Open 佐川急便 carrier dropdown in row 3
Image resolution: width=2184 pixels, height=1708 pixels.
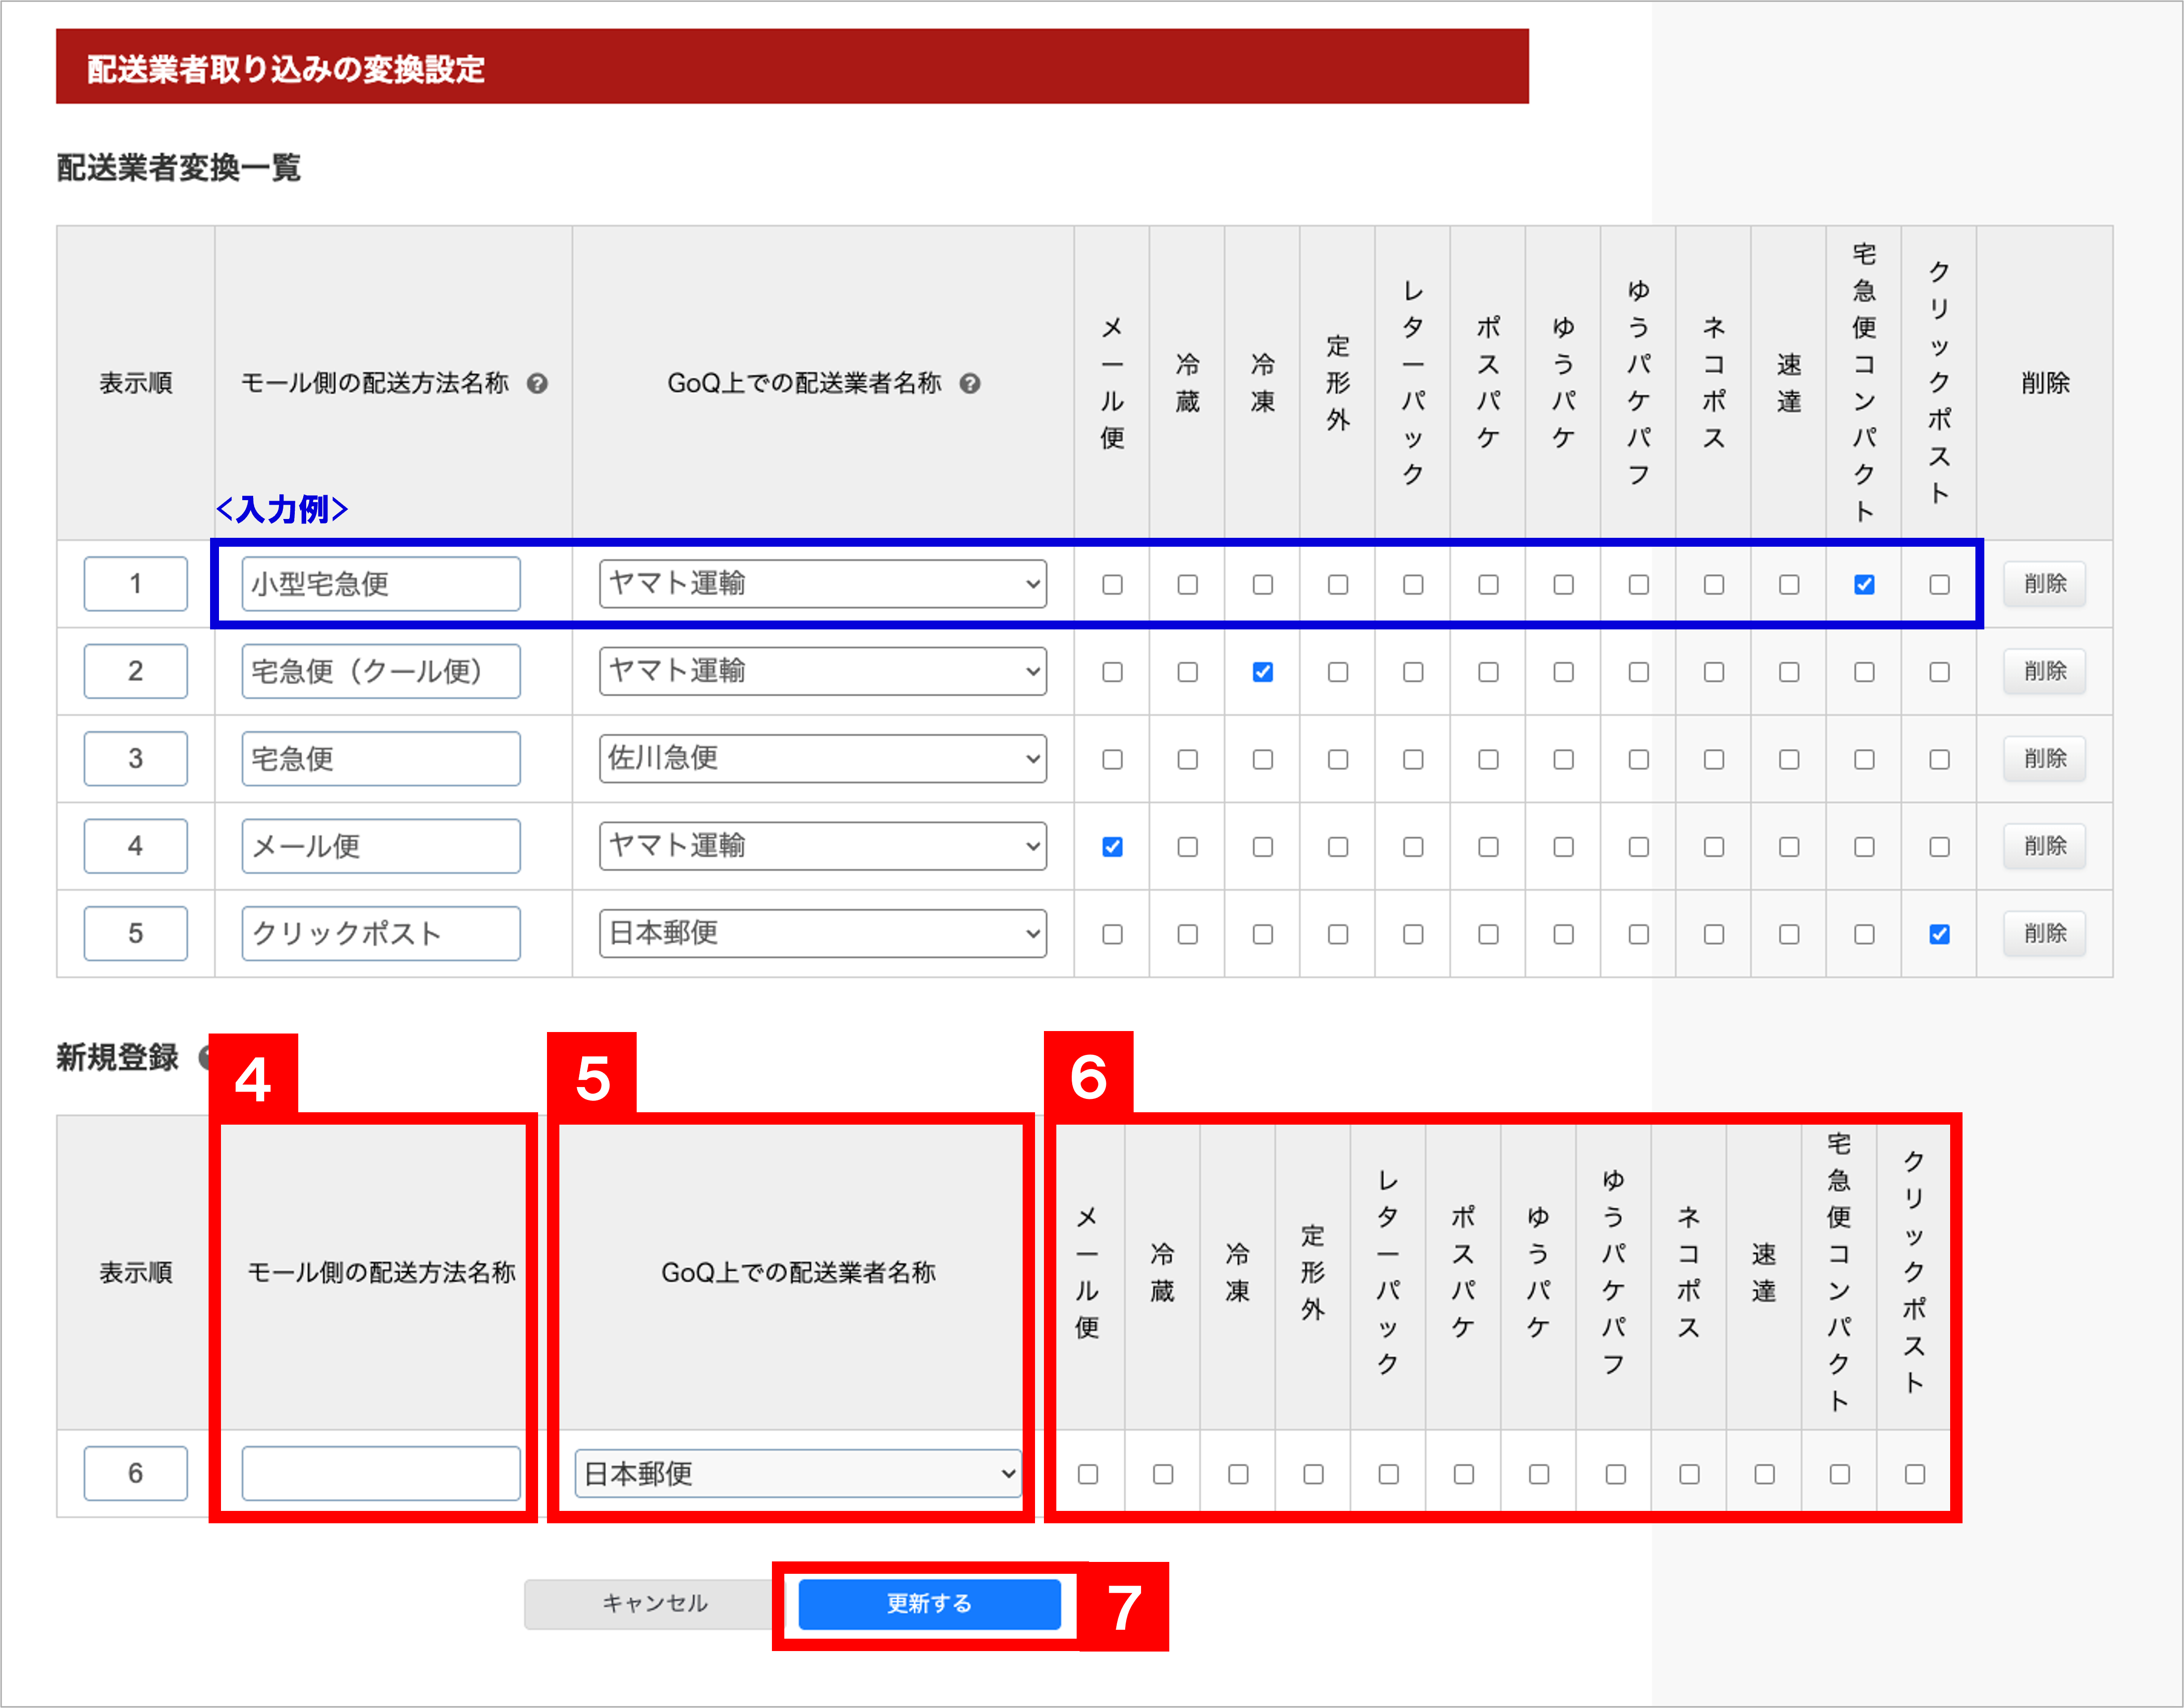tap(822, 759)
